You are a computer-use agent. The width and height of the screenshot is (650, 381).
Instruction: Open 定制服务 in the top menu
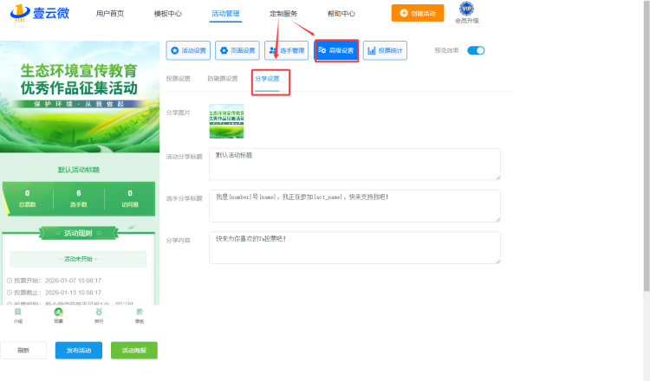tap(283, 14)
